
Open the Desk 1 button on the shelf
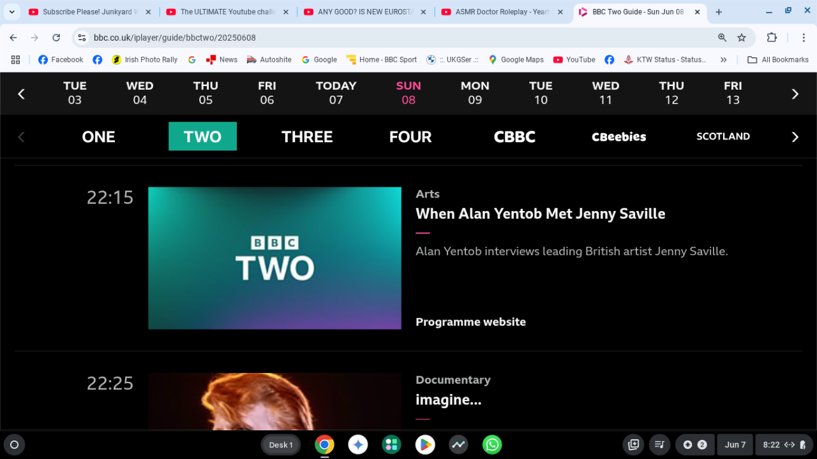coord(281,444)
